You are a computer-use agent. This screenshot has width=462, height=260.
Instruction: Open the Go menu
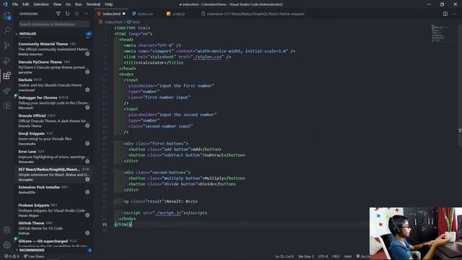pos(68,4)
